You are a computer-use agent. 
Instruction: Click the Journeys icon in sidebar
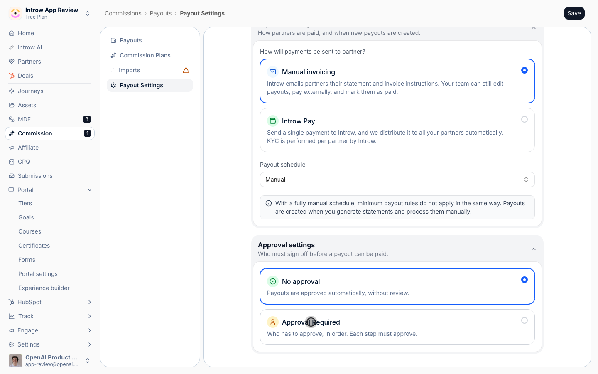pyautogui.click(x=12, y=91)
